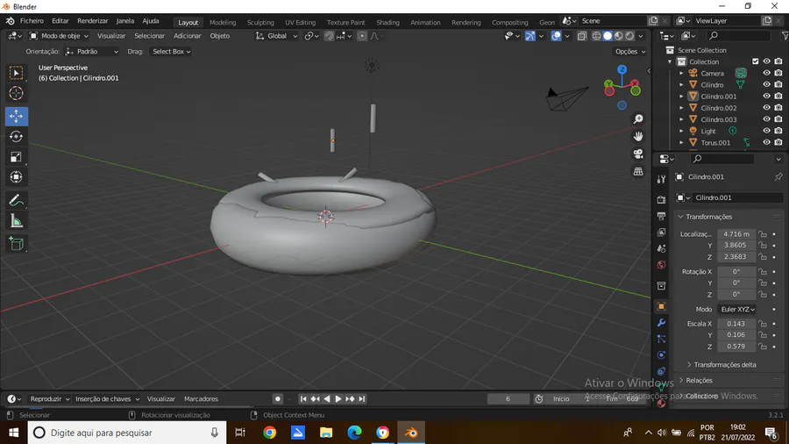Image resolution: width=789 pixels, height=444 pixels.
Task: Expand the Relações panel
Action: [699, 380]
